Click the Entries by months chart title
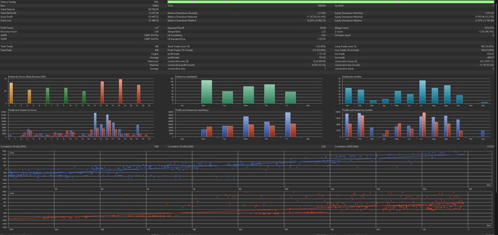 click(351, 77)
